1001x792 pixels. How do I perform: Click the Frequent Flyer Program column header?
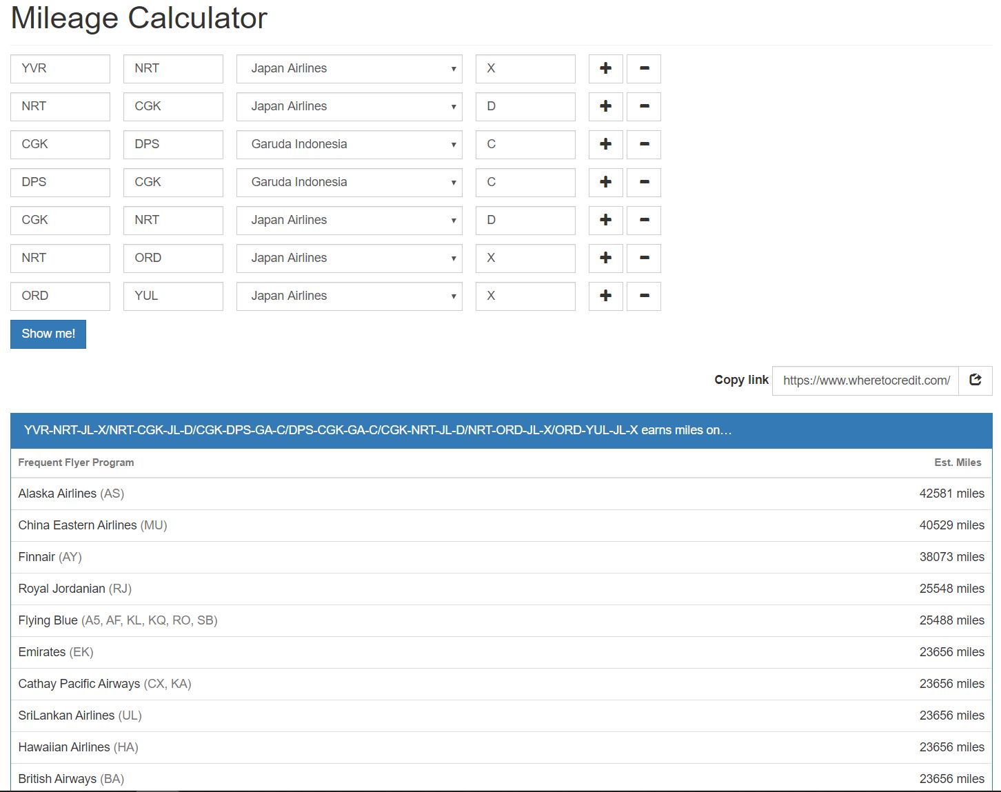click(x=76, y=463)
